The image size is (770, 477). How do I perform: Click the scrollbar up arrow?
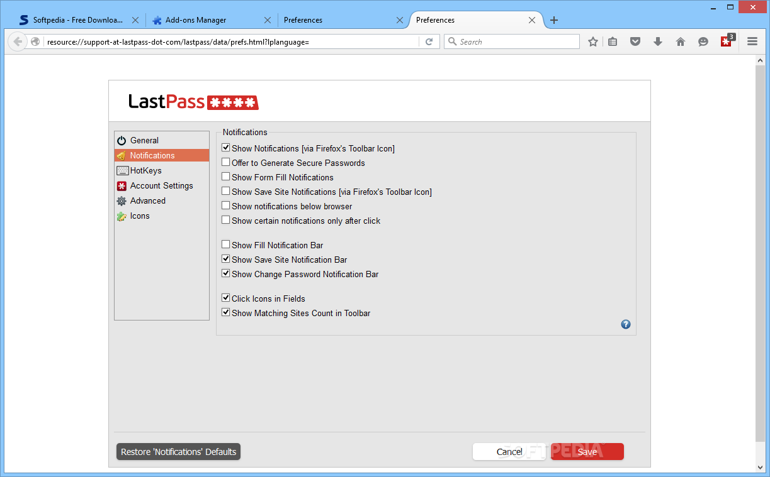(x=761, y=59)
